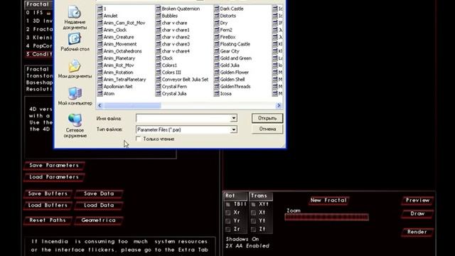Toggle the read-only checkbox in the dialog
The height and width of the screenshot is (256, 455).
click(x=139, y=139)
